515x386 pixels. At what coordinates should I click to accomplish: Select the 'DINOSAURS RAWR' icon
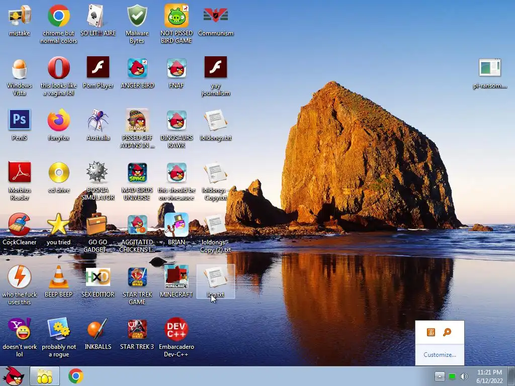click(x=177, y=129)
